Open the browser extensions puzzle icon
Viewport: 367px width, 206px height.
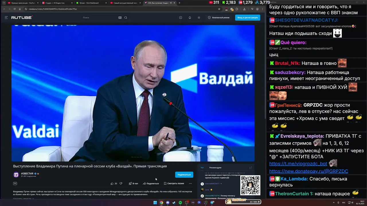coord(237,9)
